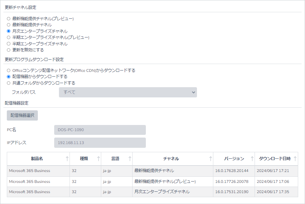Click Microsoft 365 Business in 16.0.17531.20190 row
Image resolution: width=305 pixels, height=204 pixels.
coord(30,192)
